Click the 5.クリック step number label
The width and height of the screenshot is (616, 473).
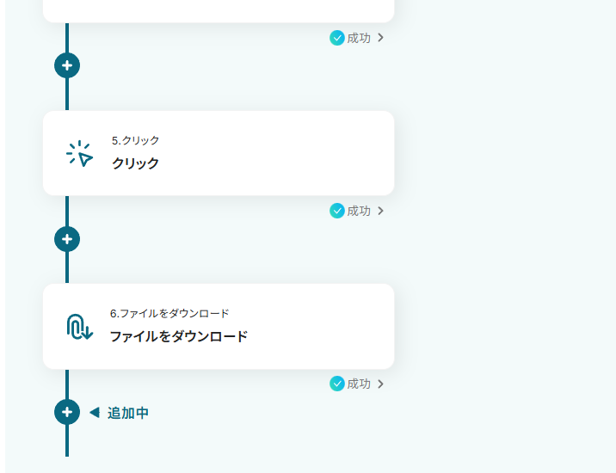135,140
